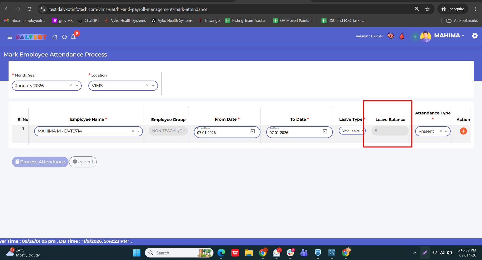The image size is (482, 260).
Task: Click the Leave Balance field
Action: pyautogui.click(x=390, y=131)
